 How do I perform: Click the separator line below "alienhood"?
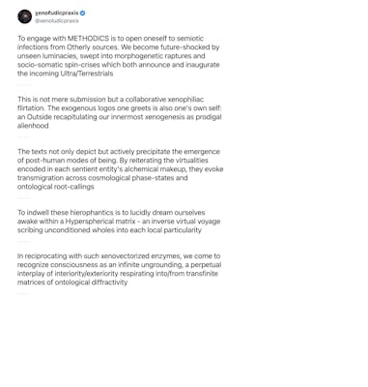point(24,137)
